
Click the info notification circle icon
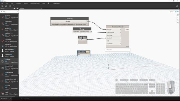tap(48, 3)
